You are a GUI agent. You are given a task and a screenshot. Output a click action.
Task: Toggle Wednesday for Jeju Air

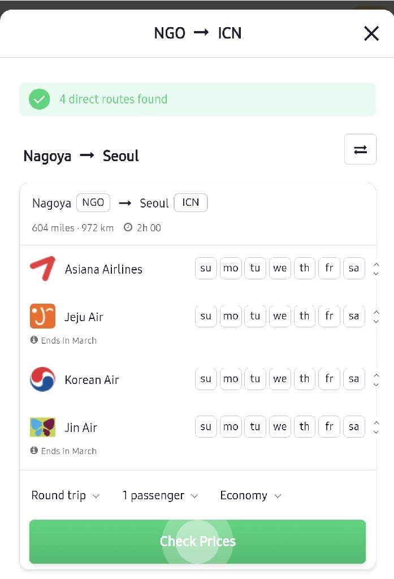280,316
